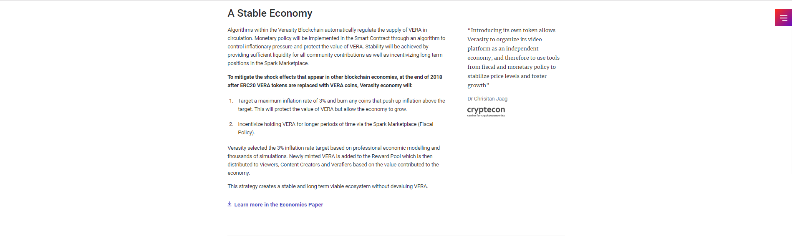792x244 pixels.
Task: Click the horizontal divider line at bottom
Action: tap(396, 236)
